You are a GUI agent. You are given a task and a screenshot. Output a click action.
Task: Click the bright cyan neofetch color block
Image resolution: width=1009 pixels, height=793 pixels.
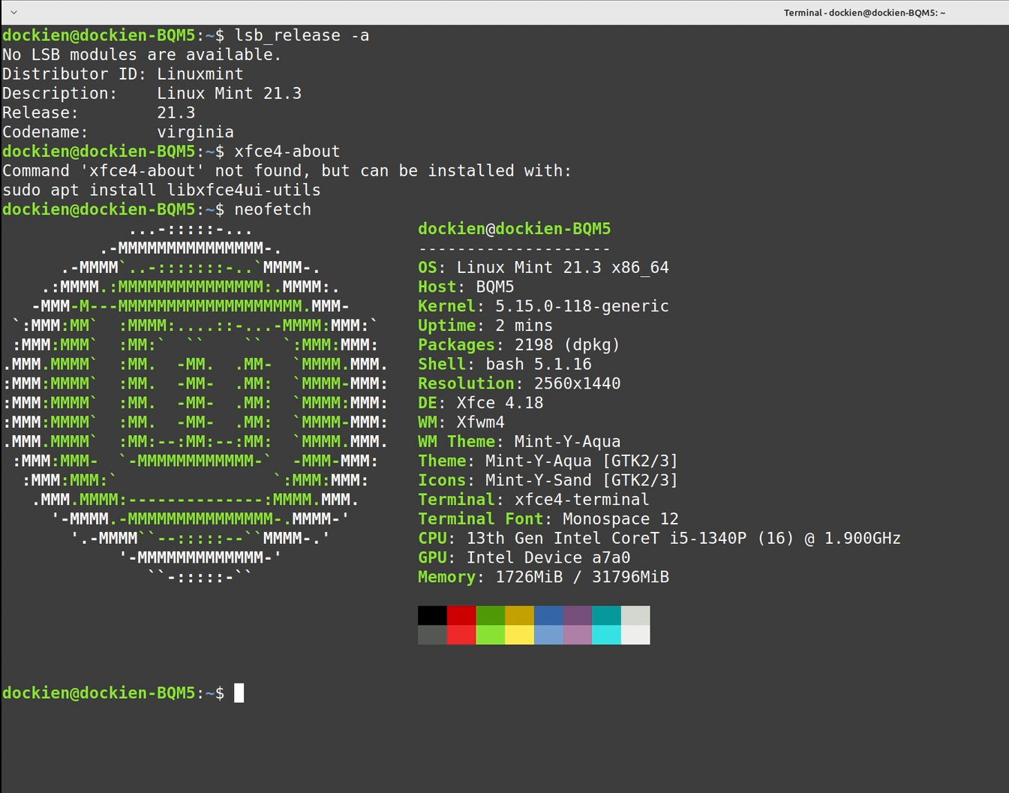tap(606, 635)
